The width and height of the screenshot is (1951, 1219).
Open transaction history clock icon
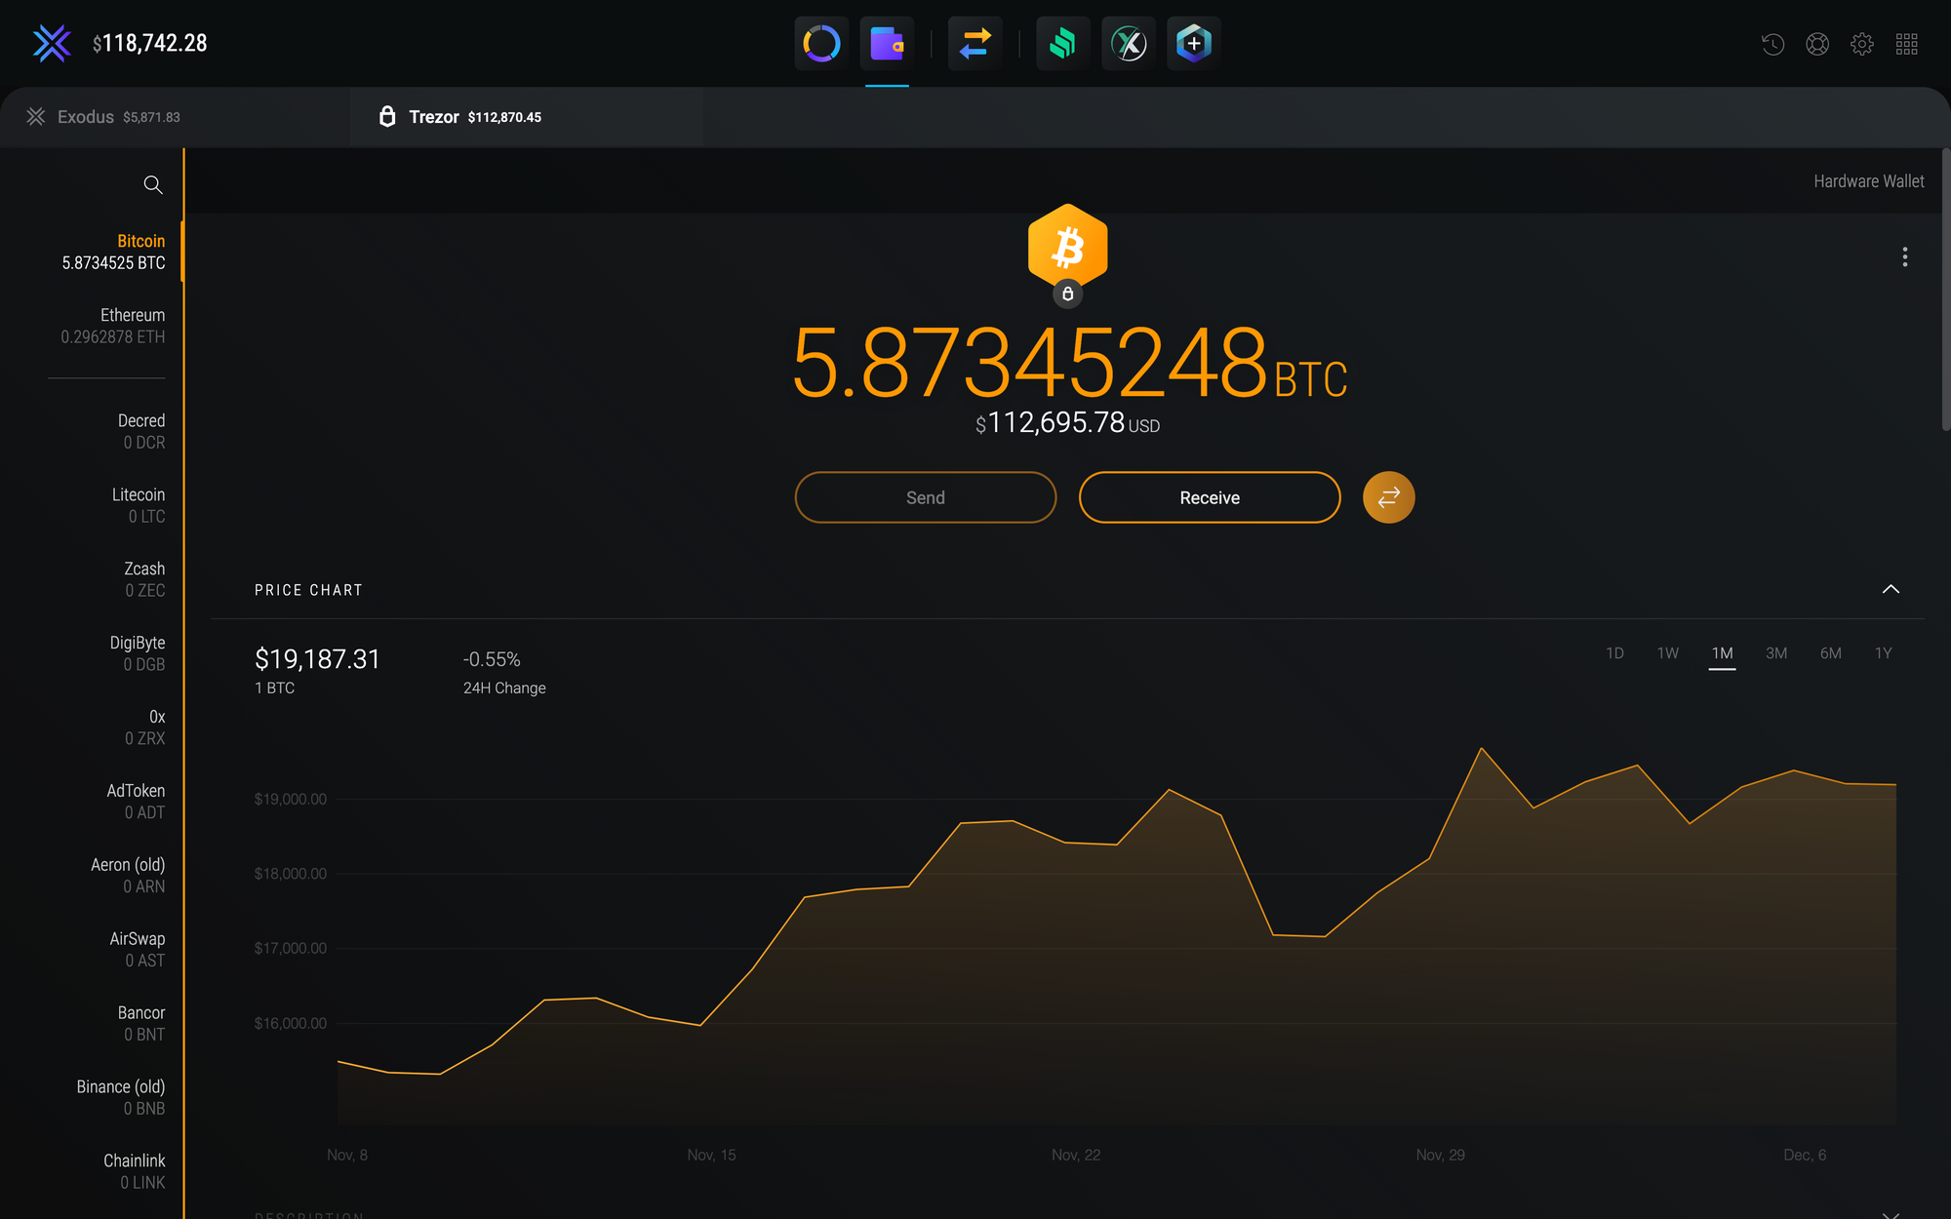(x=1772, y=44)
